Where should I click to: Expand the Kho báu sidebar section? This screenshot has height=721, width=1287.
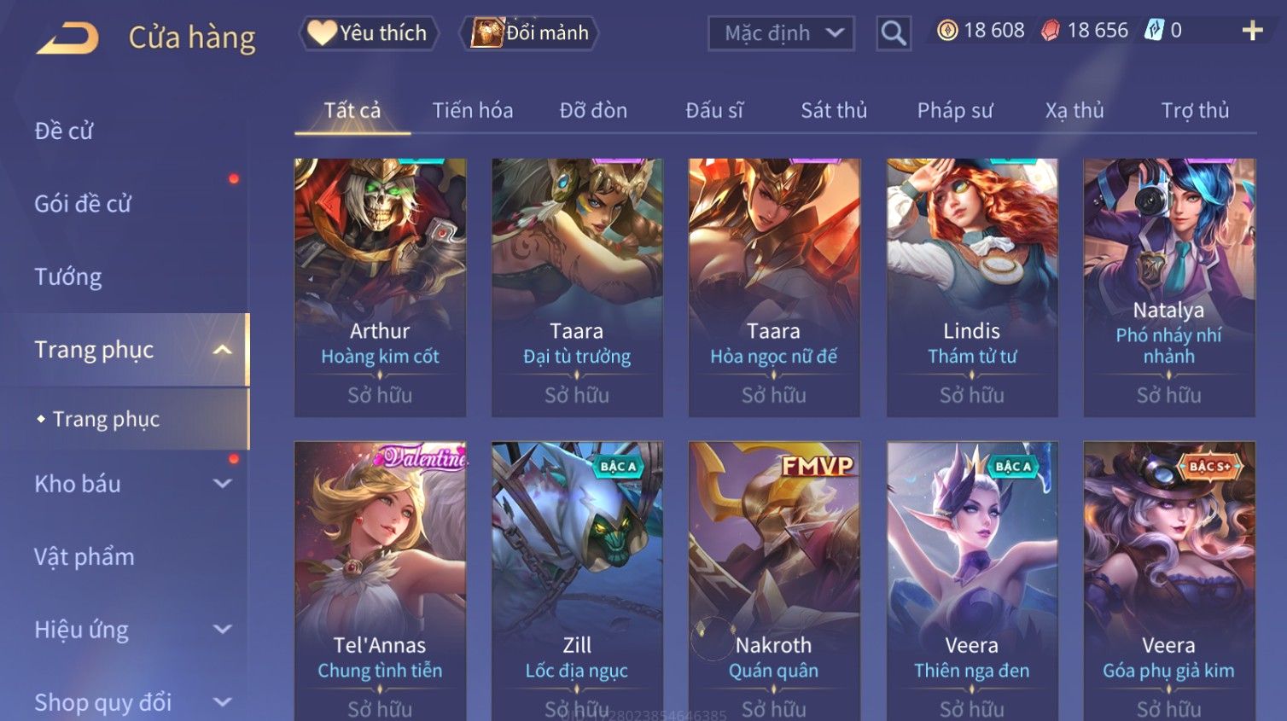[222, 484]
